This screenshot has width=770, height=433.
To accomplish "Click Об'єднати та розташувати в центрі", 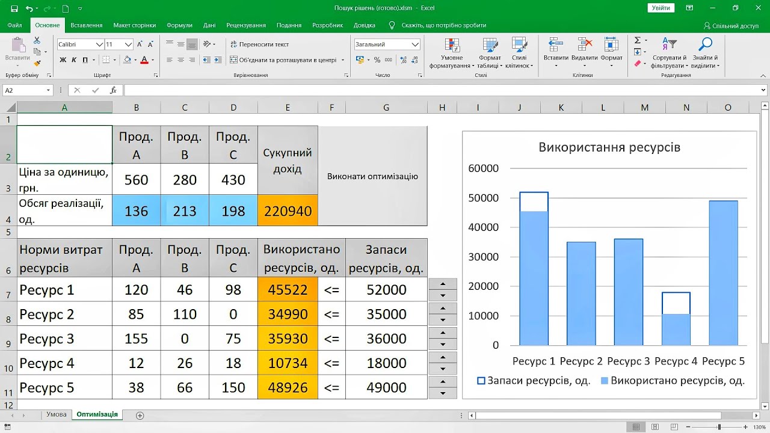I will [x=283, y=60].
